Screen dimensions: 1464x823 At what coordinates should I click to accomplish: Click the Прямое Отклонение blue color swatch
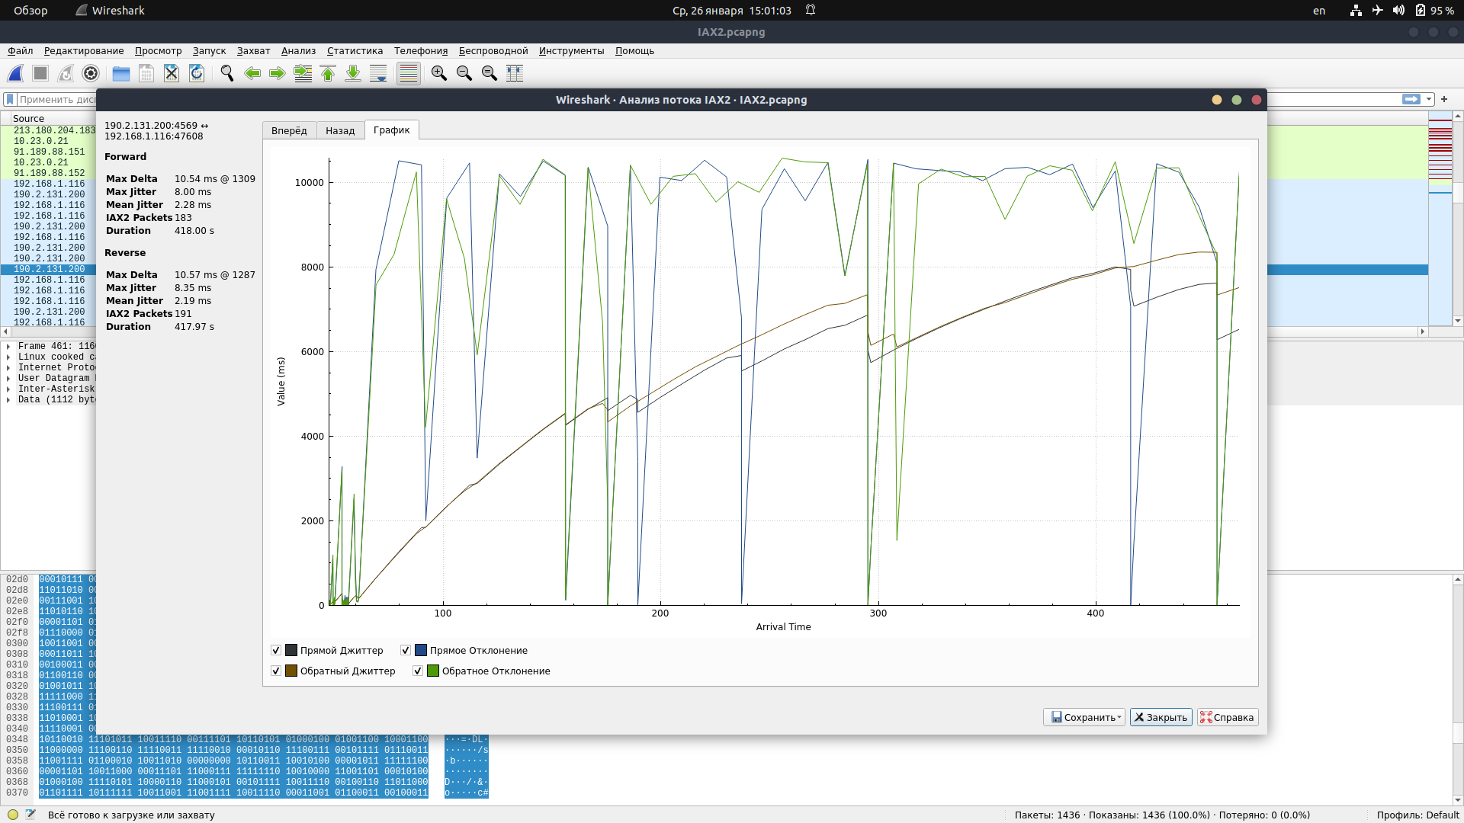pos(421,650)
